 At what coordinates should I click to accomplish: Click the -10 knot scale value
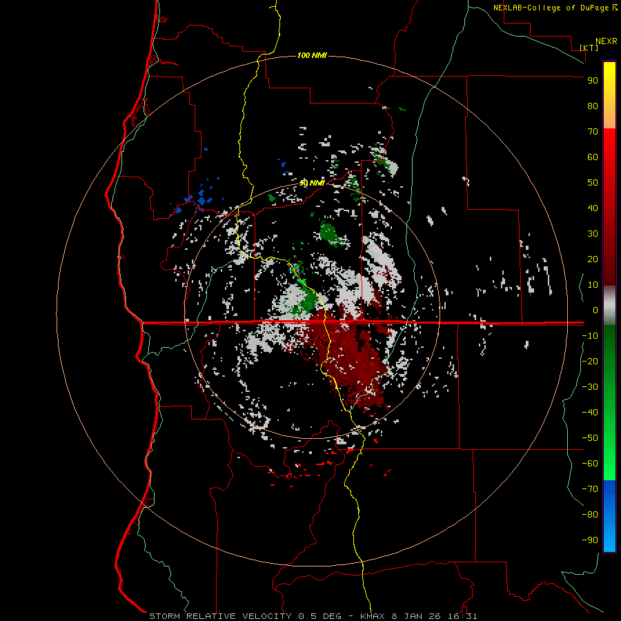tap(590, 336)
